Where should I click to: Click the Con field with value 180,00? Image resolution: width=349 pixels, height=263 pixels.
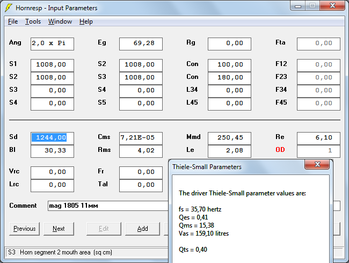229,78
